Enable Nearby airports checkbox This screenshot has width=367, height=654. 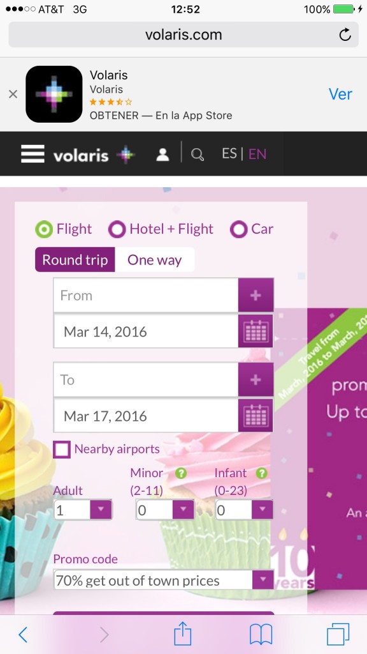click(x=62, y=450)
